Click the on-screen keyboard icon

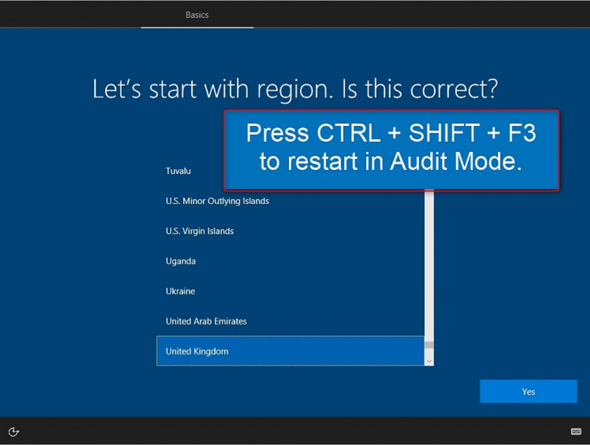(x=577, y=431)
